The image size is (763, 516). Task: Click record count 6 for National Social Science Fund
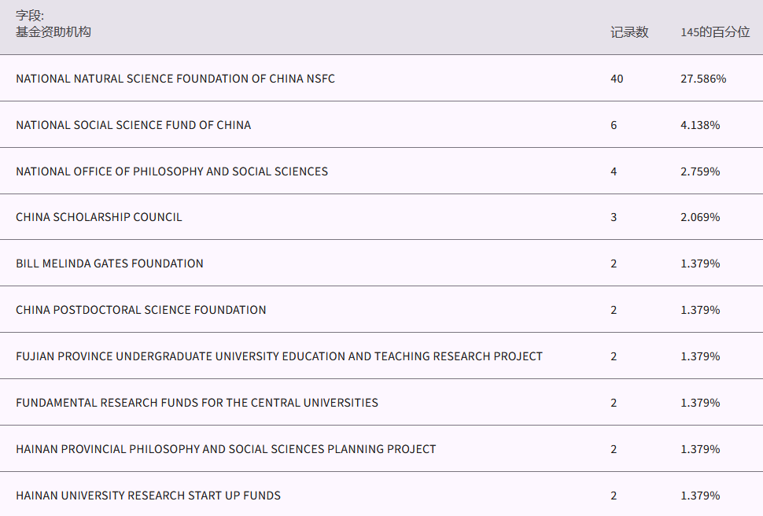(x=614, y=125)
